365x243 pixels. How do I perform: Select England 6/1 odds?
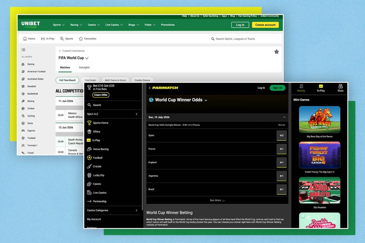282,163
